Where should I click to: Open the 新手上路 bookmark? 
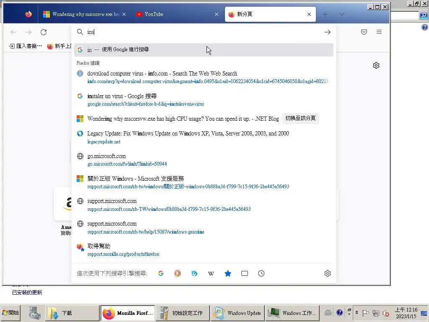[x=59, y=46]
